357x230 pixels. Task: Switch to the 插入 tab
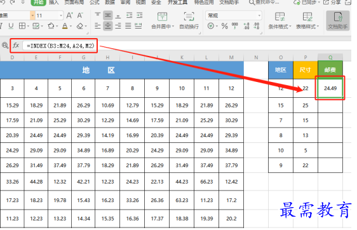tap(54, 2)
